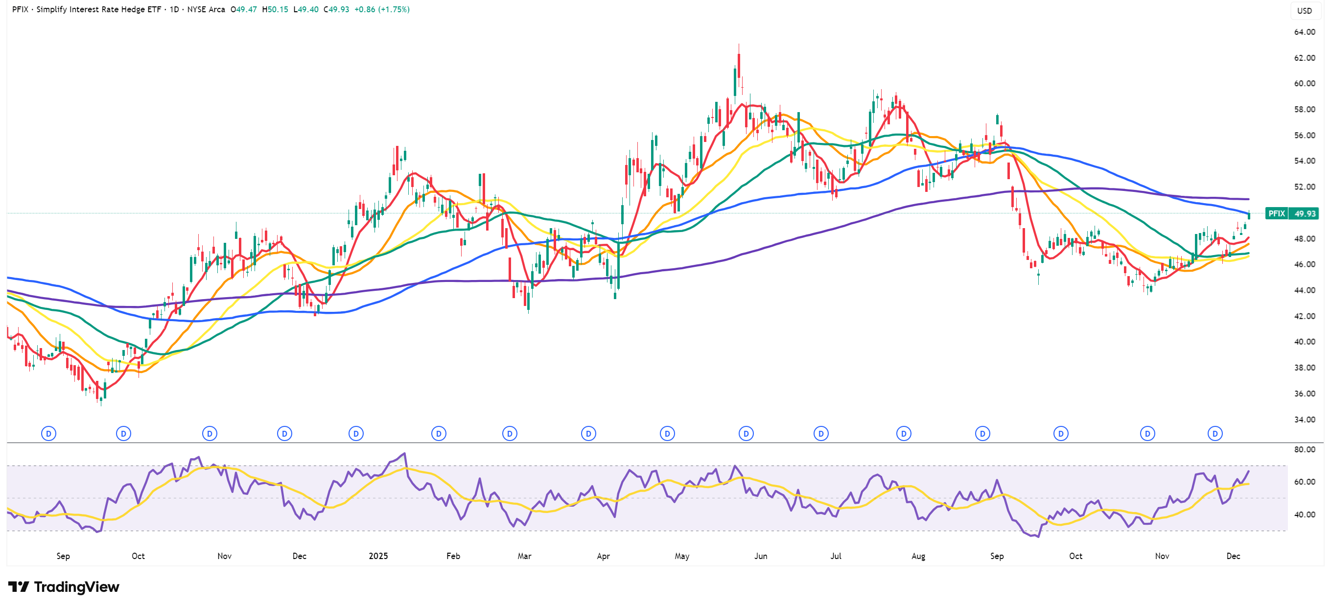
Task: Click the 56.00 price axis label
Action: point(1305,135)
